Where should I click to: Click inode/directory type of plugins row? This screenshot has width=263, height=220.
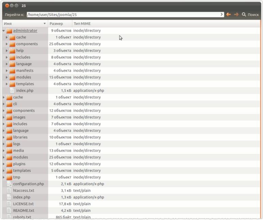click(87, 164)
